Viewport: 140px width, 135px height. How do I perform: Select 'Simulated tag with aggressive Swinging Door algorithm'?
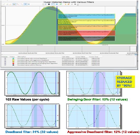(37, 63)
